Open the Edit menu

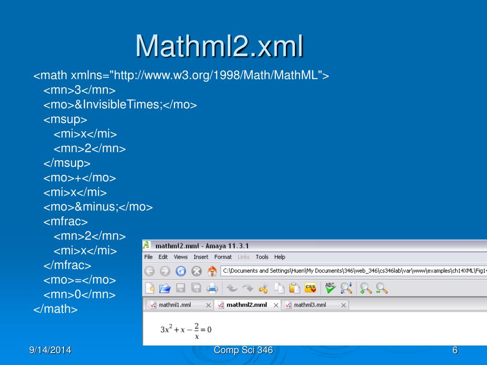click(163, 257)
